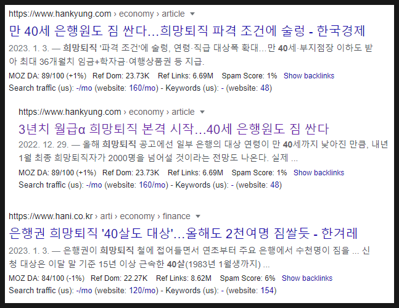Image resolution: width=399 pixels, height=308 pixels.
Task: Click the indented 'https://www.hankyung.com' URL text
Action: (x=70, y=112)
